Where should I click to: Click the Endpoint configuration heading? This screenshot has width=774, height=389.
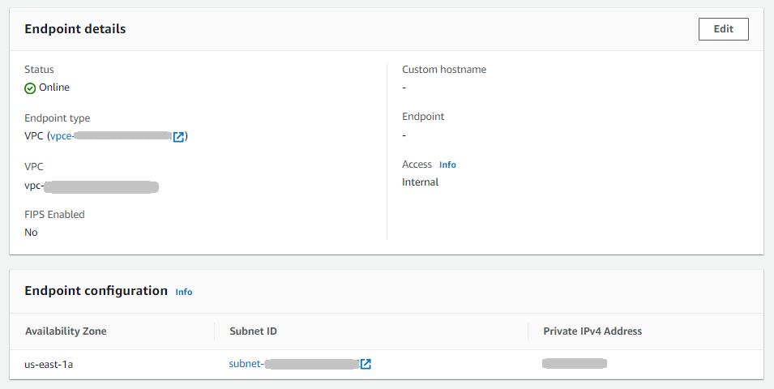tap(96, 291)
